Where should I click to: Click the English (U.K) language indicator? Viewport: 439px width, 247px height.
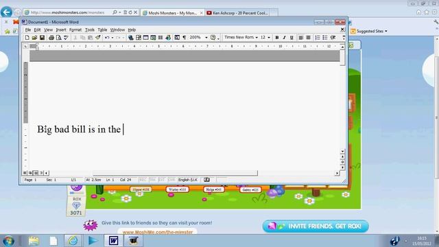pyautogui.click(x=188, y=180)
